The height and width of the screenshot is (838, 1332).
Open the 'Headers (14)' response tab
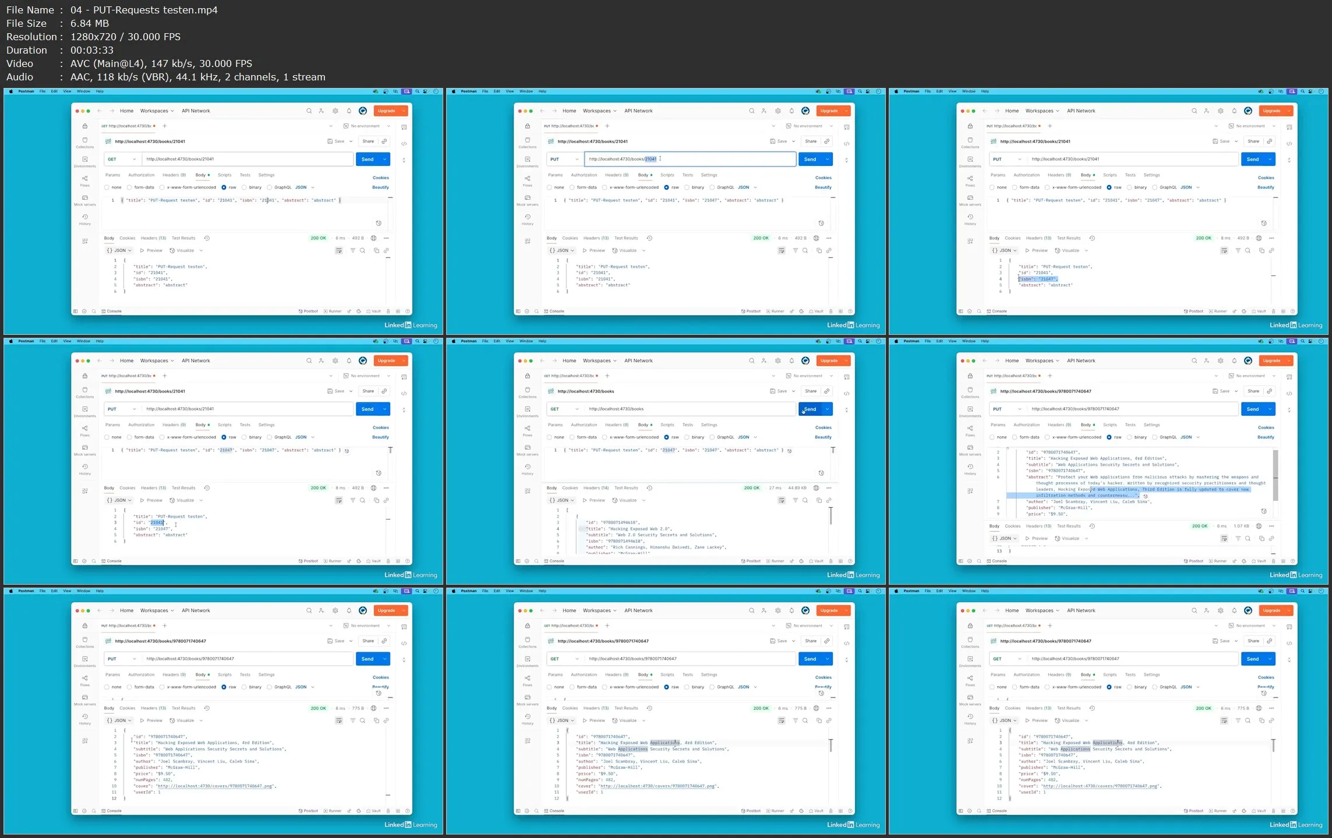coord(596,488)
